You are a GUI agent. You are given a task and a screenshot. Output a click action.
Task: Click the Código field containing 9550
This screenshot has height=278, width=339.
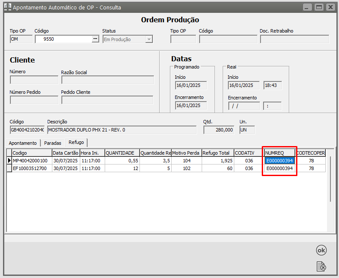coord(62,39)
